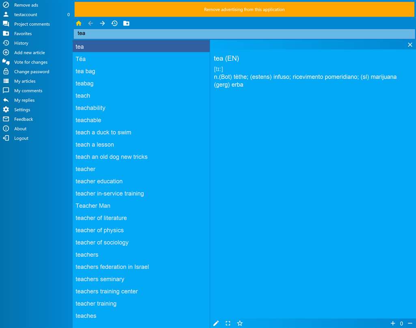Screen dimensions: 416x328
Task: Open the Settings menu label
Action: [x=22, y=110]
